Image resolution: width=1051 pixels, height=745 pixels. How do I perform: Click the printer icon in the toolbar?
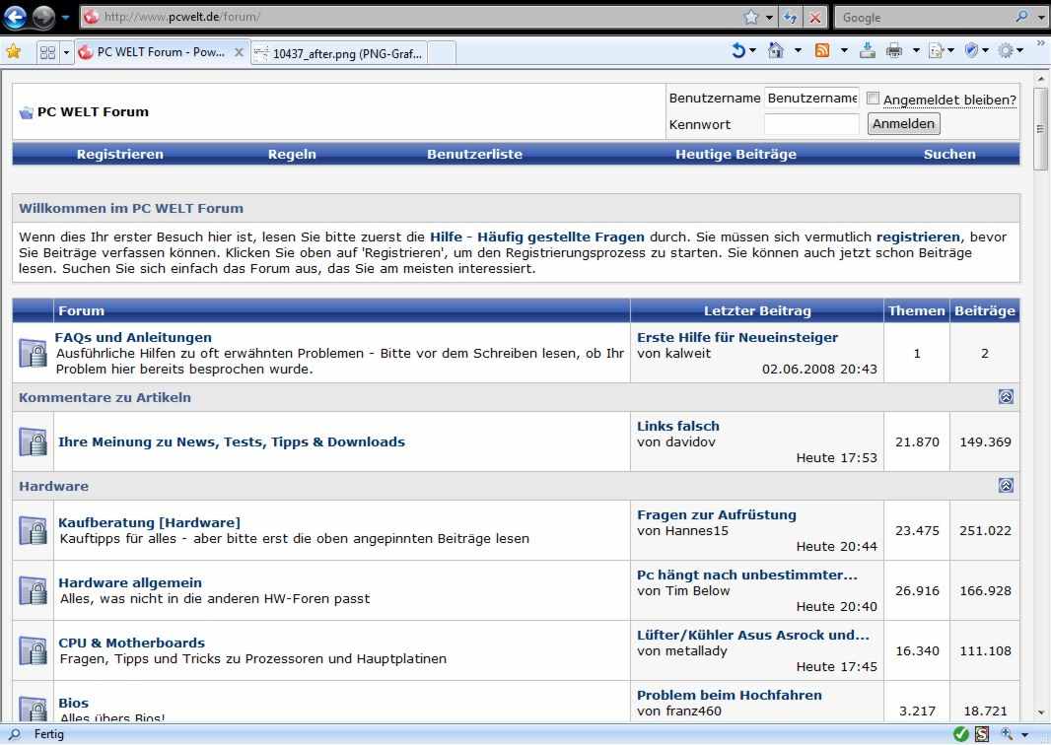(x=894, y=50)
